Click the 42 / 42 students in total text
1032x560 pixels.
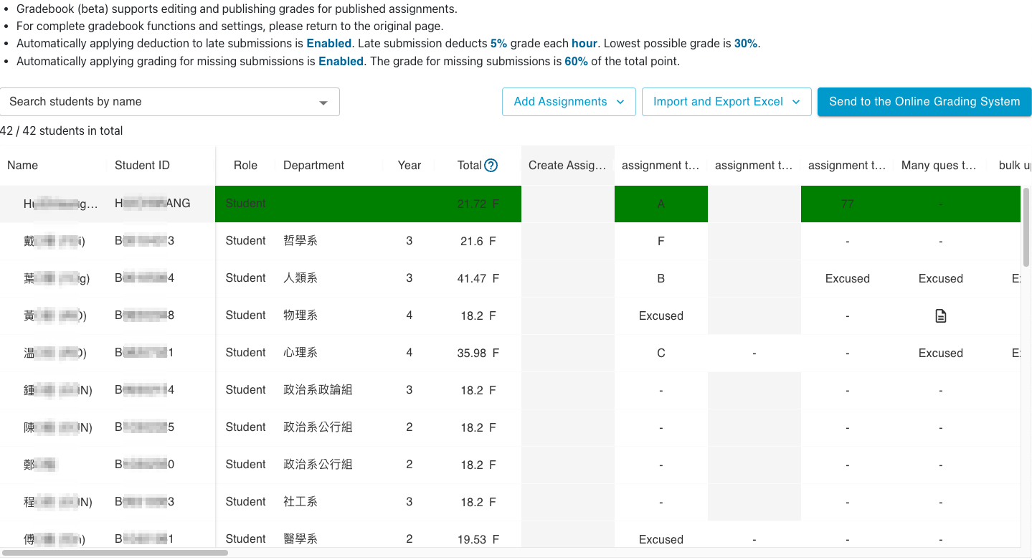[62, 131]
